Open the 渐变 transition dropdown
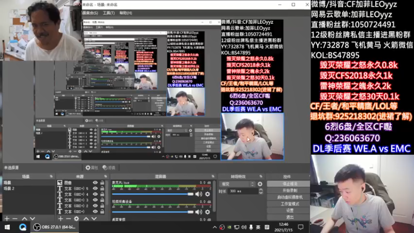Screen dimensions: 414x233 (x=237, y=184)
